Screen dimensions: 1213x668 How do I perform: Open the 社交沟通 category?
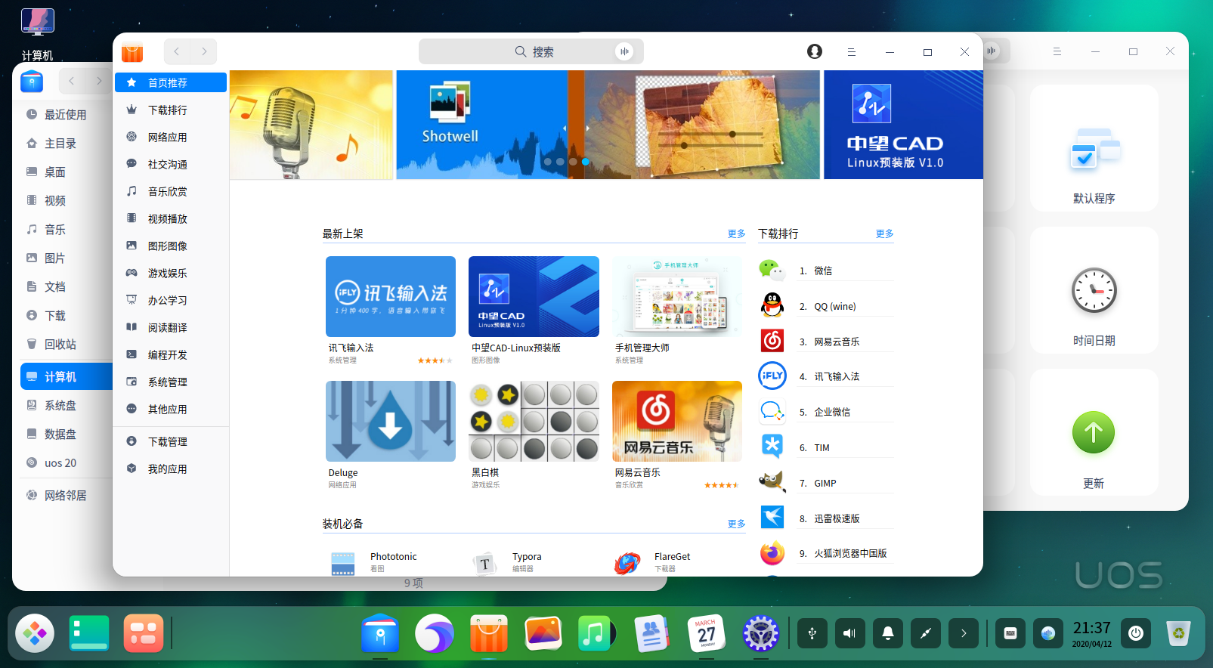click(171, 164)
